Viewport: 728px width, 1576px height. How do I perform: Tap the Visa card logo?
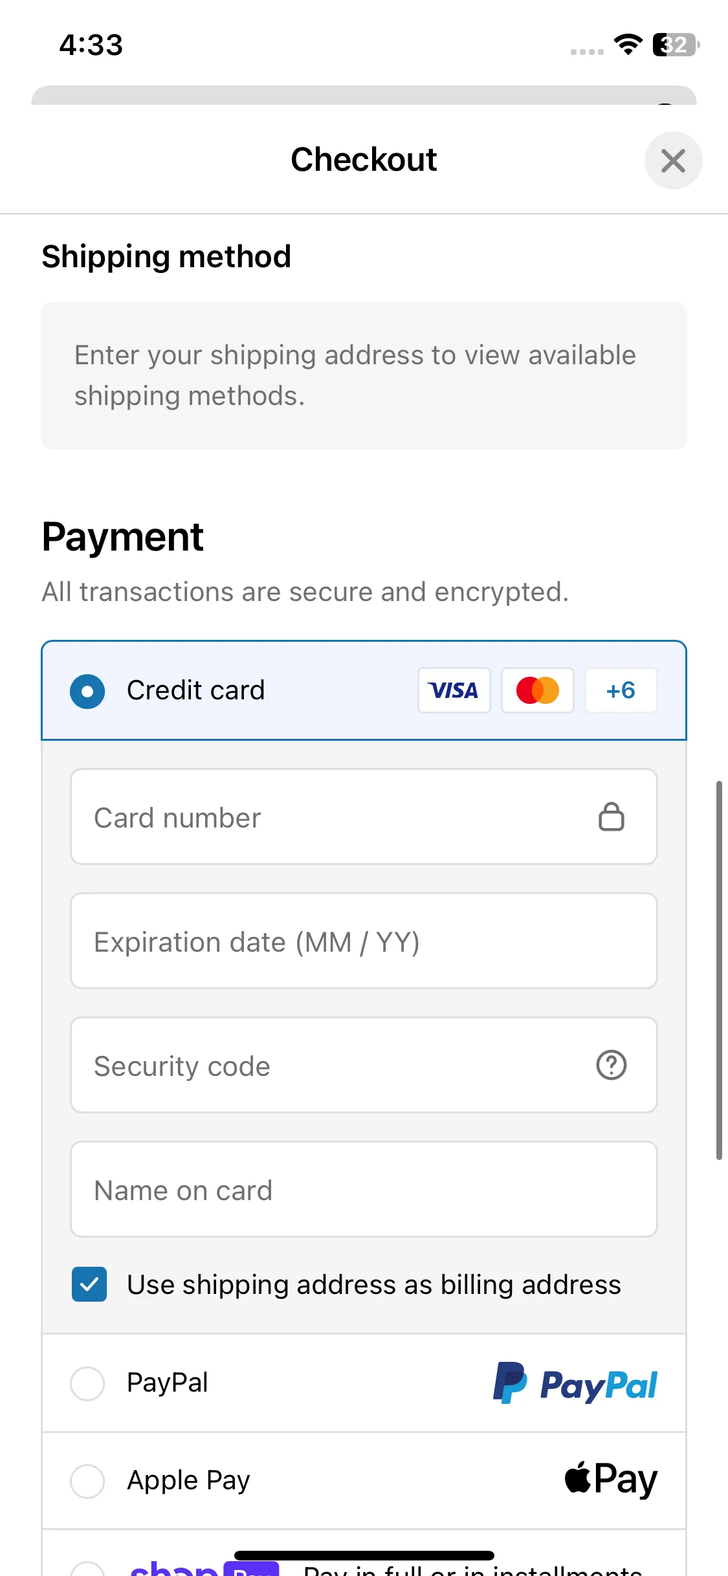point(454,690)
